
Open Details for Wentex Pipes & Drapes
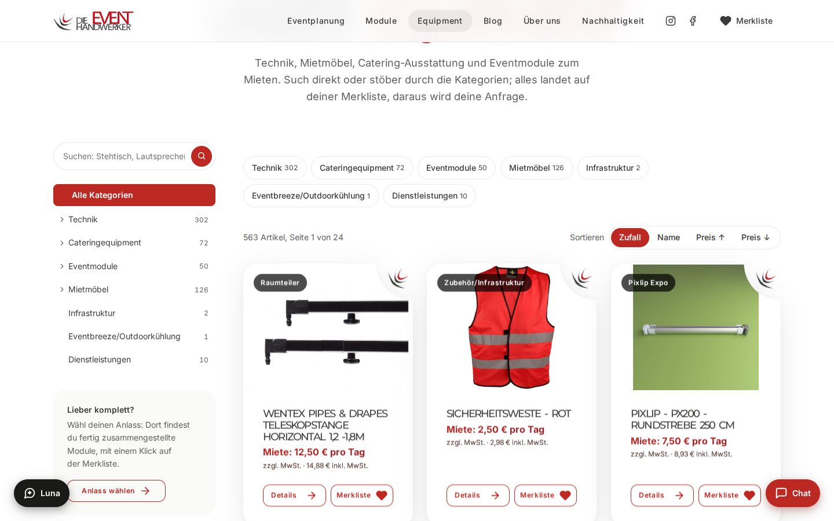click(x=294, y=496)
